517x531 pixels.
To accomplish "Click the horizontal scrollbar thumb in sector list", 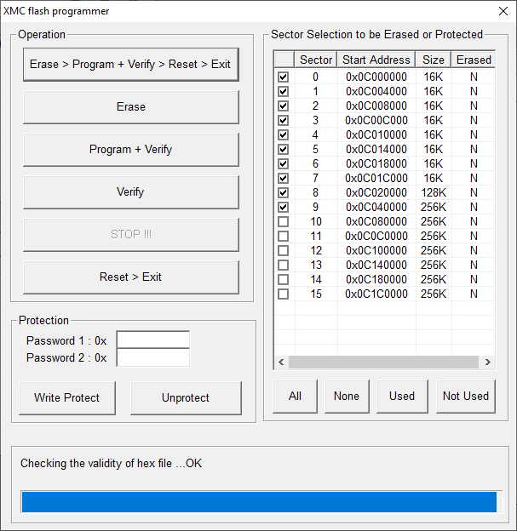I will pos(383,362).
